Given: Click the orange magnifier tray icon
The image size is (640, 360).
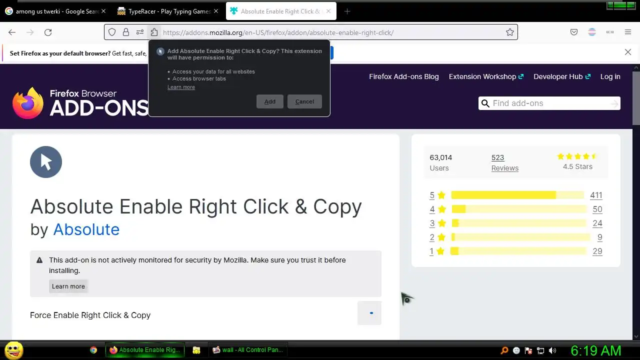Looking at the screenshot, I should point(504,350).
